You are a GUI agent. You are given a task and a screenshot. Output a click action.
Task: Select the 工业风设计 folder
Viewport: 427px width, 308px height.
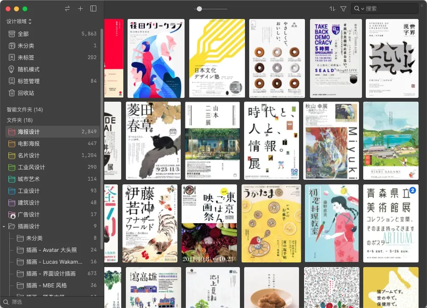[52, 167]
